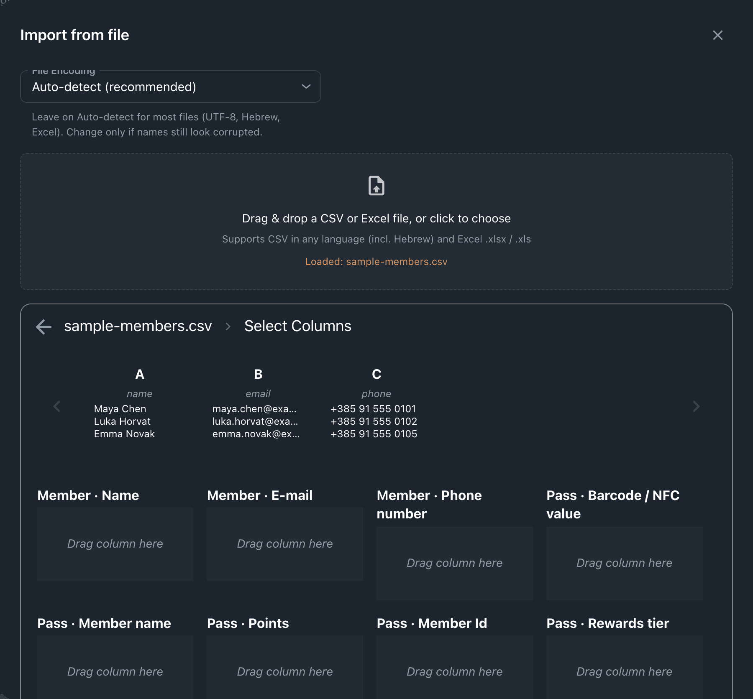Close the Import from file dialog

point(717,35)
